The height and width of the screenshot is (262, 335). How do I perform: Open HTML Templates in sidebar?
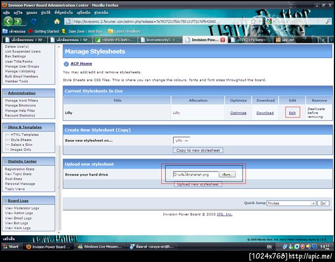(x=25, y=135)
